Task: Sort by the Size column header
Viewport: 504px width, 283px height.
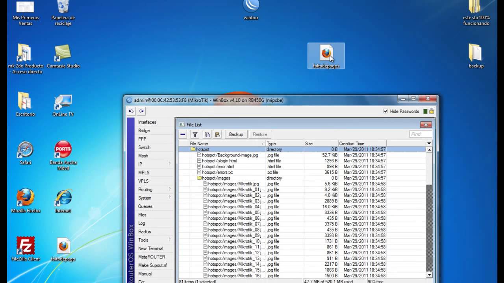Action: [x=321, y=143]
